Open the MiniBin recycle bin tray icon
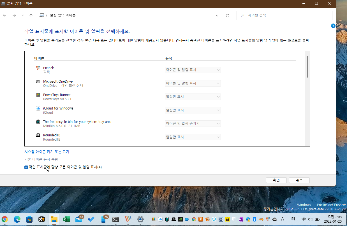 167,220
